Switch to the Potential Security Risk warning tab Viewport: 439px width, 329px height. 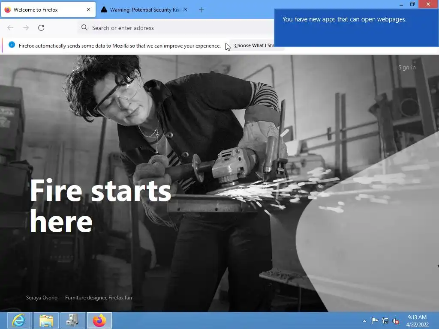coord(144,10)
